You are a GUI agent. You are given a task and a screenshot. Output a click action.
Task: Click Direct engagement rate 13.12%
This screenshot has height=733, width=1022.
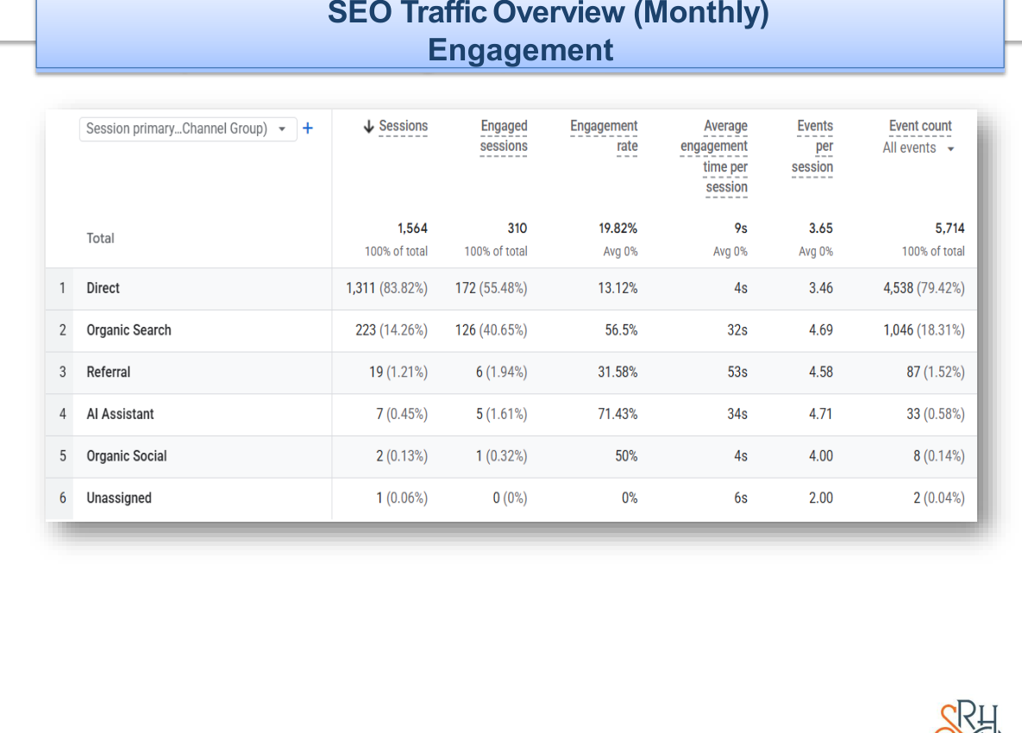coord(618,288)
